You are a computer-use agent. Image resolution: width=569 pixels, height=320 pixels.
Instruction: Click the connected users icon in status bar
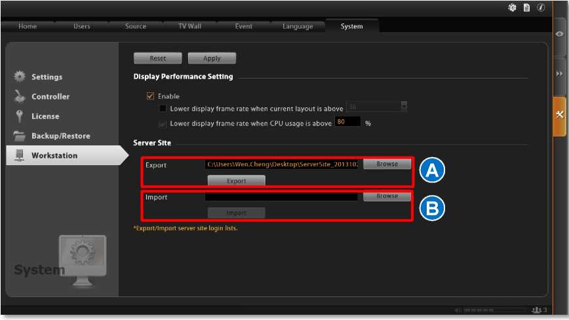pos(538,310)
